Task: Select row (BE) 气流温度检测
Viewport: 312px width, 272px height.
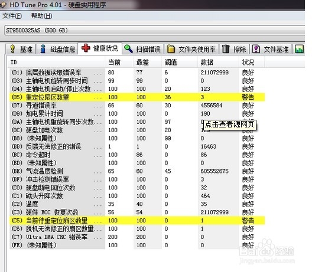Action: (137, 171)
